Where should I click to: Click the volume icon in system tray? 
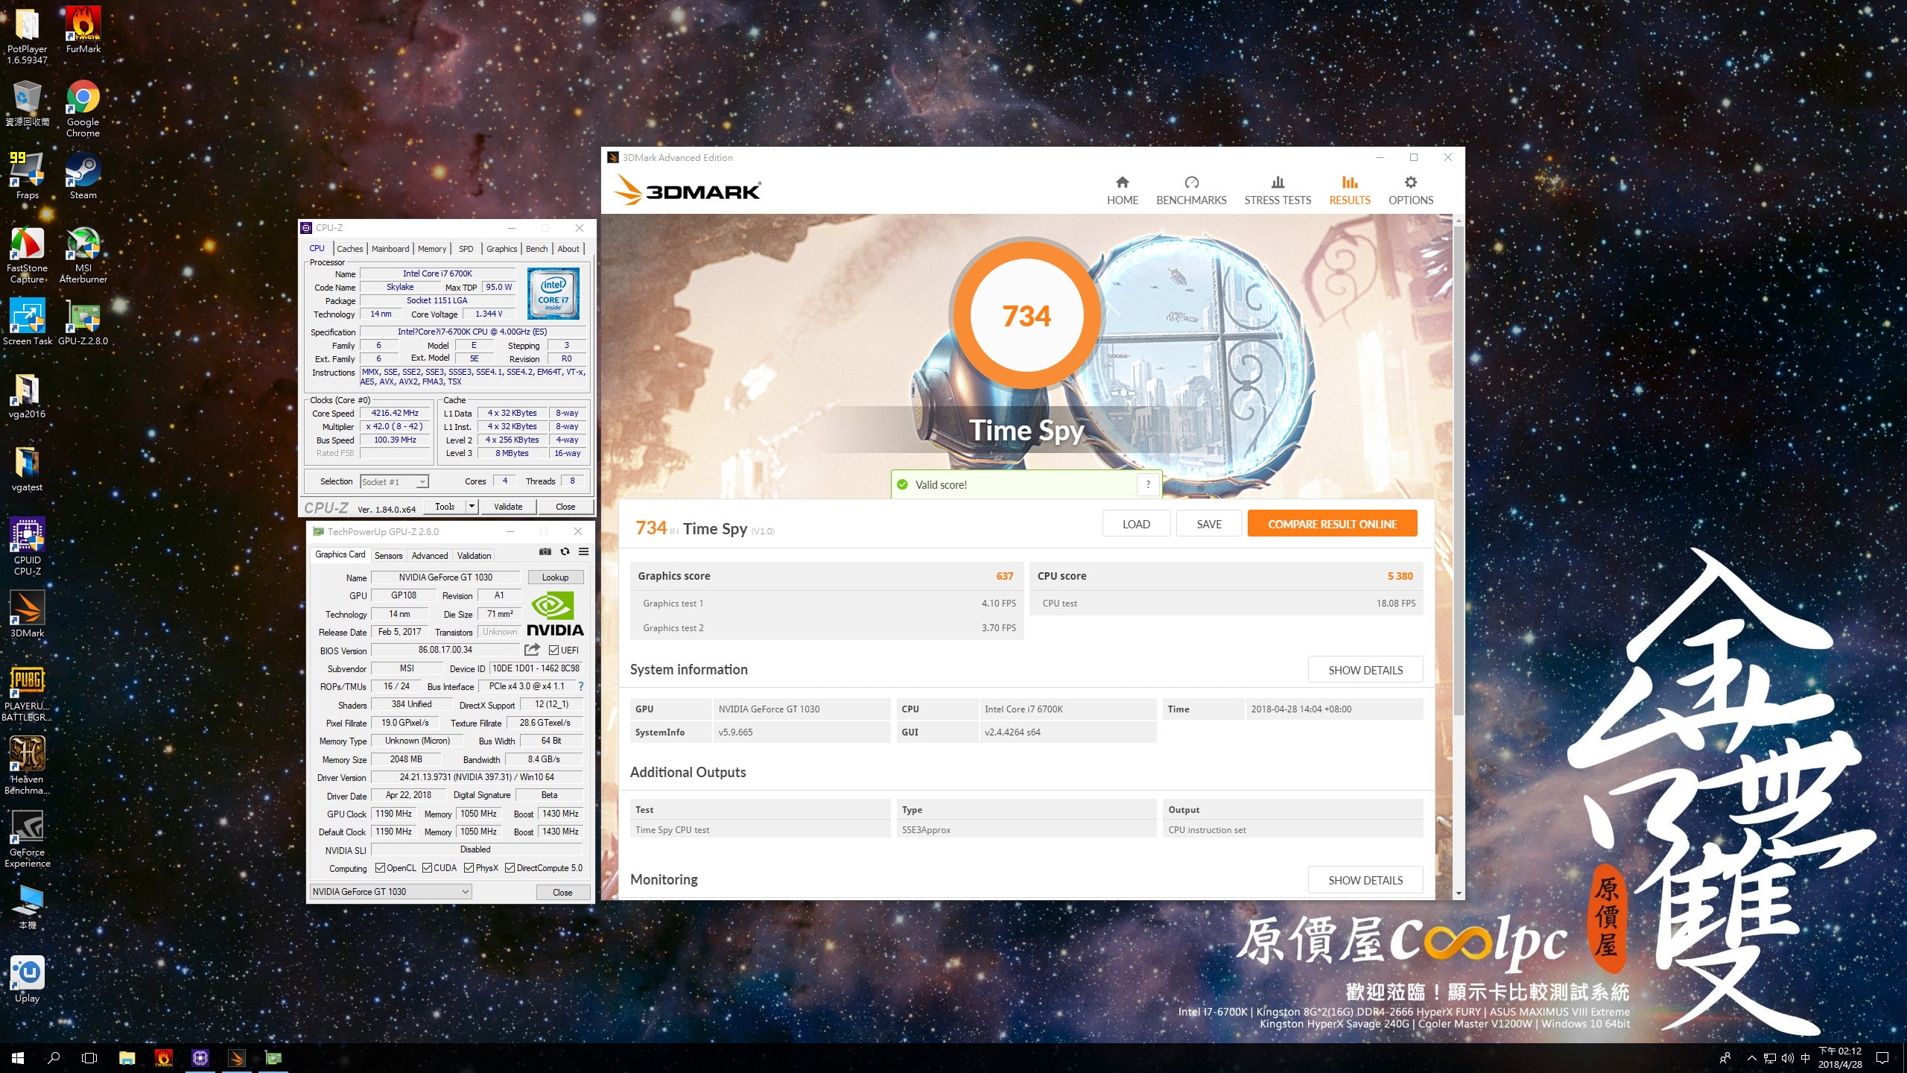coord(1787,1058)
